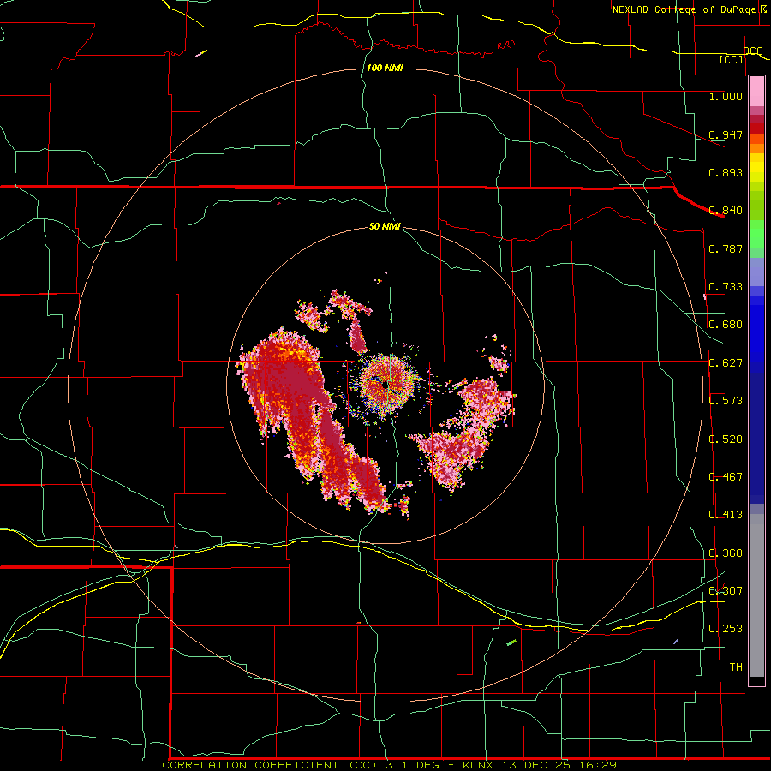
Task: Click the CORRELATION COEFFICIENT (CC) caption text
Action: pyautogui.click(x=272, y=765)
